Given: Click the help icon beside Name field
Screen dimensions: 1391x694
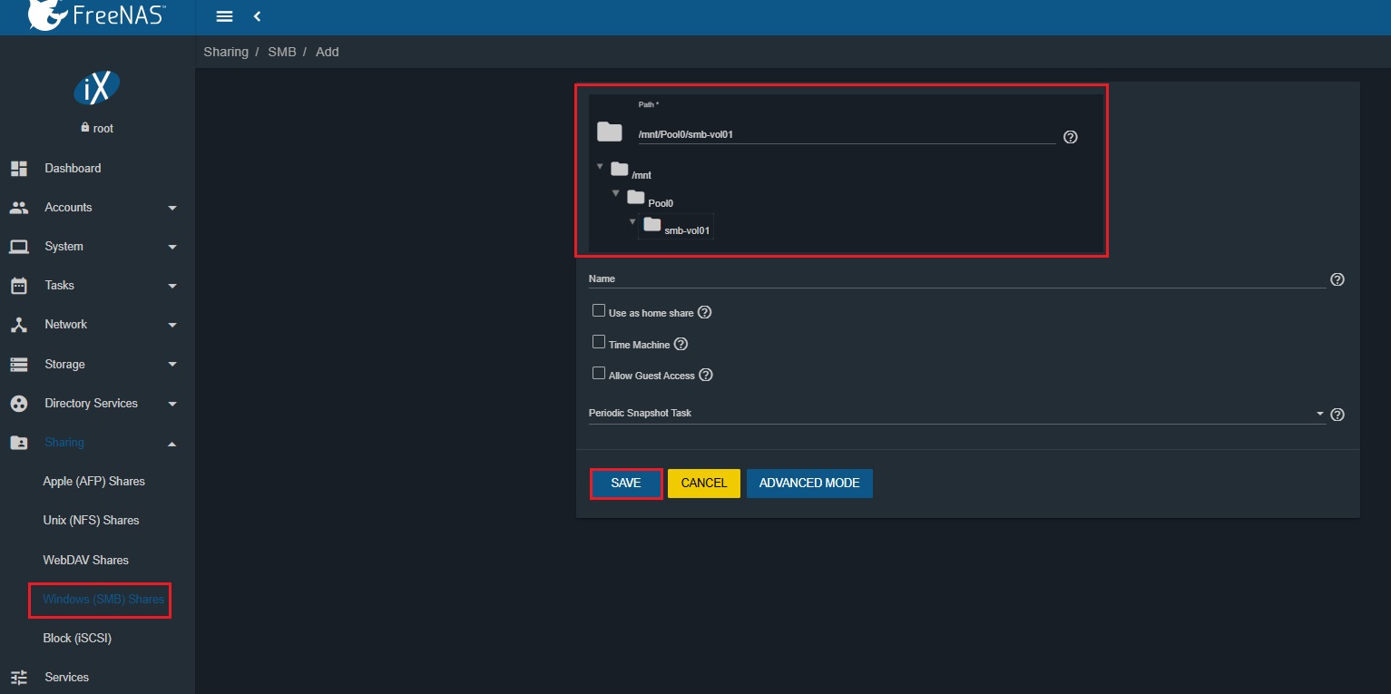Looking at the screenshot, I should [1337, 279].
